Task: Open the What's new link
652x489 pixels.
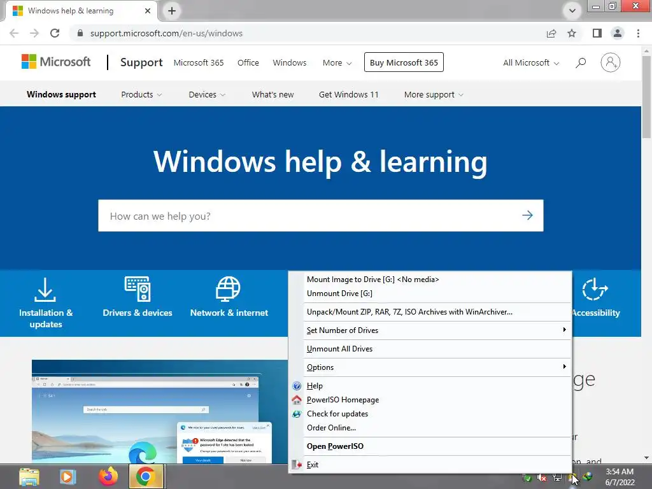Action: point(273,94)
